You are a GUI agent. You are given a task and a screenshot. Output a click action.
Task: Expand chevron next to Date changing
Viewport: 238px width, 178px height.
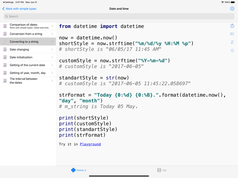(x=52, y=49)
